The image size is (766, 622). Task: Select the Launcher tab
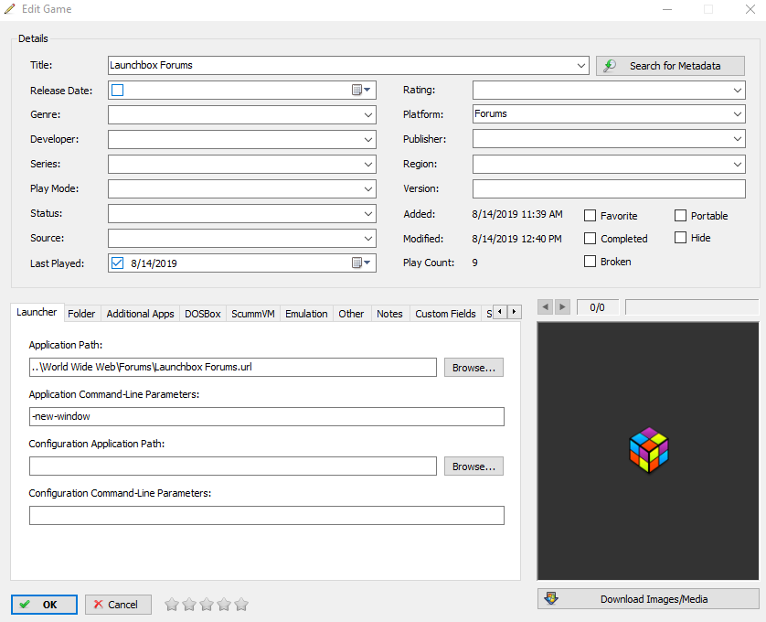pyautogui.click(x=37, y=313)
